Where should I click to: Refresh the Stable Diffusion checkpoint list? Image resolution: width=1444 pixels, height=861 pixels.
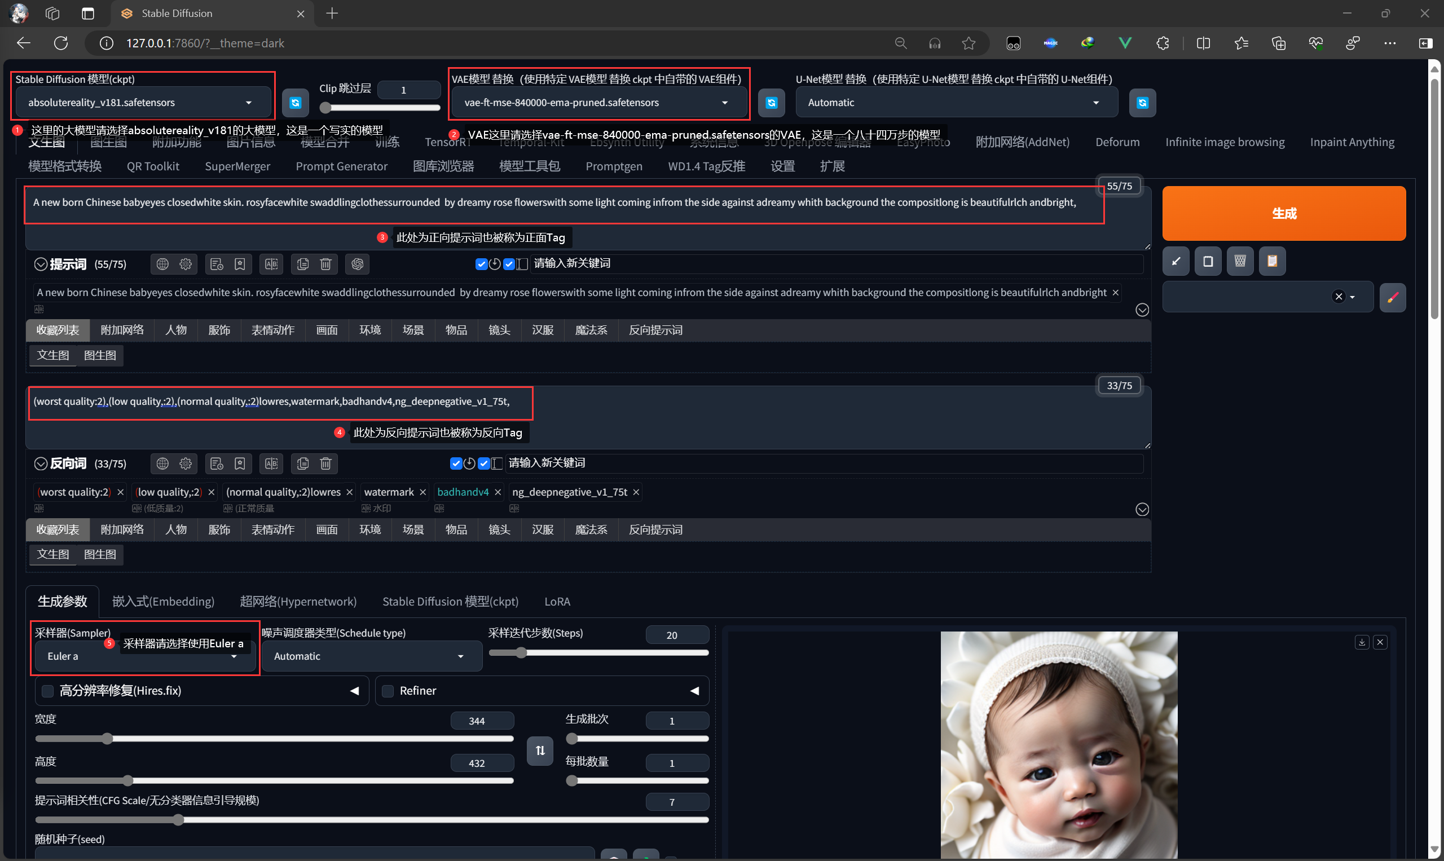coord(296,103)
